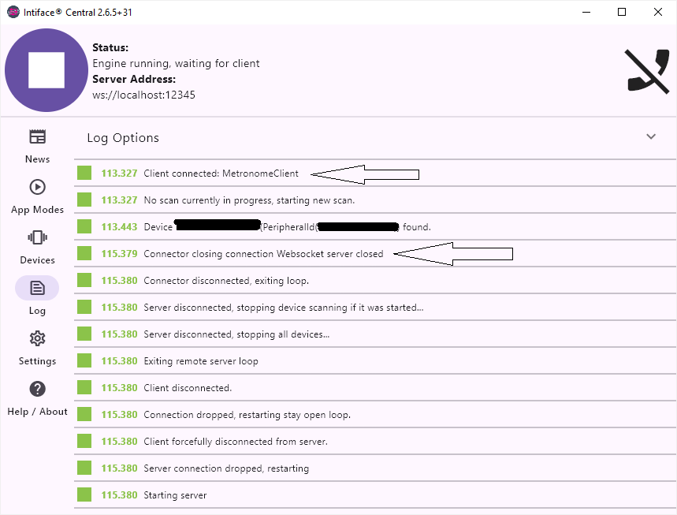
Task: Select the Log page icon
Action: 37,288
